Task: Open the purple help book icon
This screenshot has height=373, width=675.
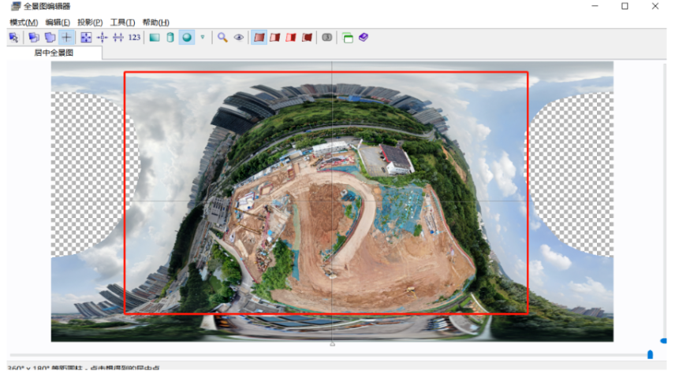Action: [x=364, y=38]
